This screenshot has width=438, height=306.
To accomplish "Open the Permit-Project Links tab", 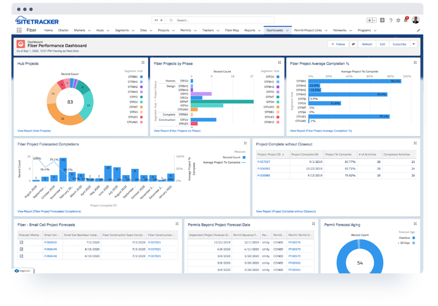I will pos(308,31).
